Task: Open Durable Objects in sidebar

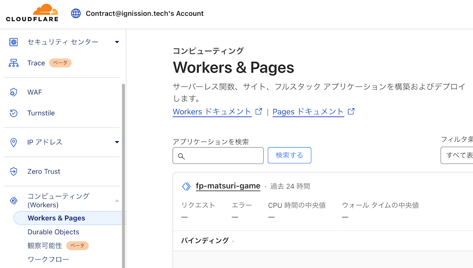Action: 53,232
